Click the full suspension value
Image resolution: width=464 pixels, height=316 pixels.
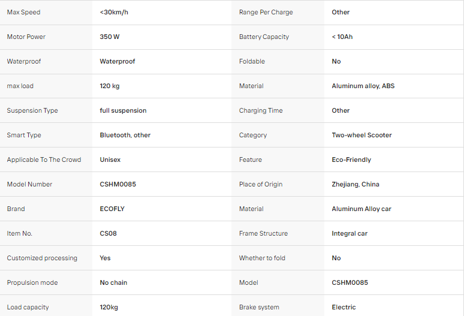[x=123, y=110]
